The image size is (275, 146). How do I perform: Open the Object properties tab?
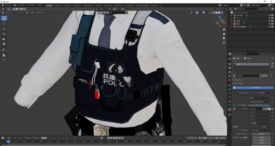[x=230, y=85]
